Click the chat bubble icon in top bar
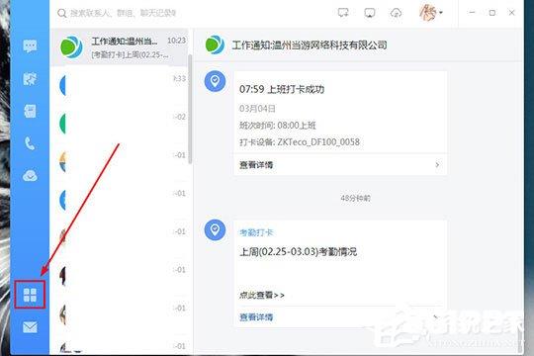This screenshot has width=534, height=356. click(343, 13)
